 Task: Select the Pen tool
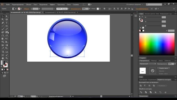pos(3,23)
